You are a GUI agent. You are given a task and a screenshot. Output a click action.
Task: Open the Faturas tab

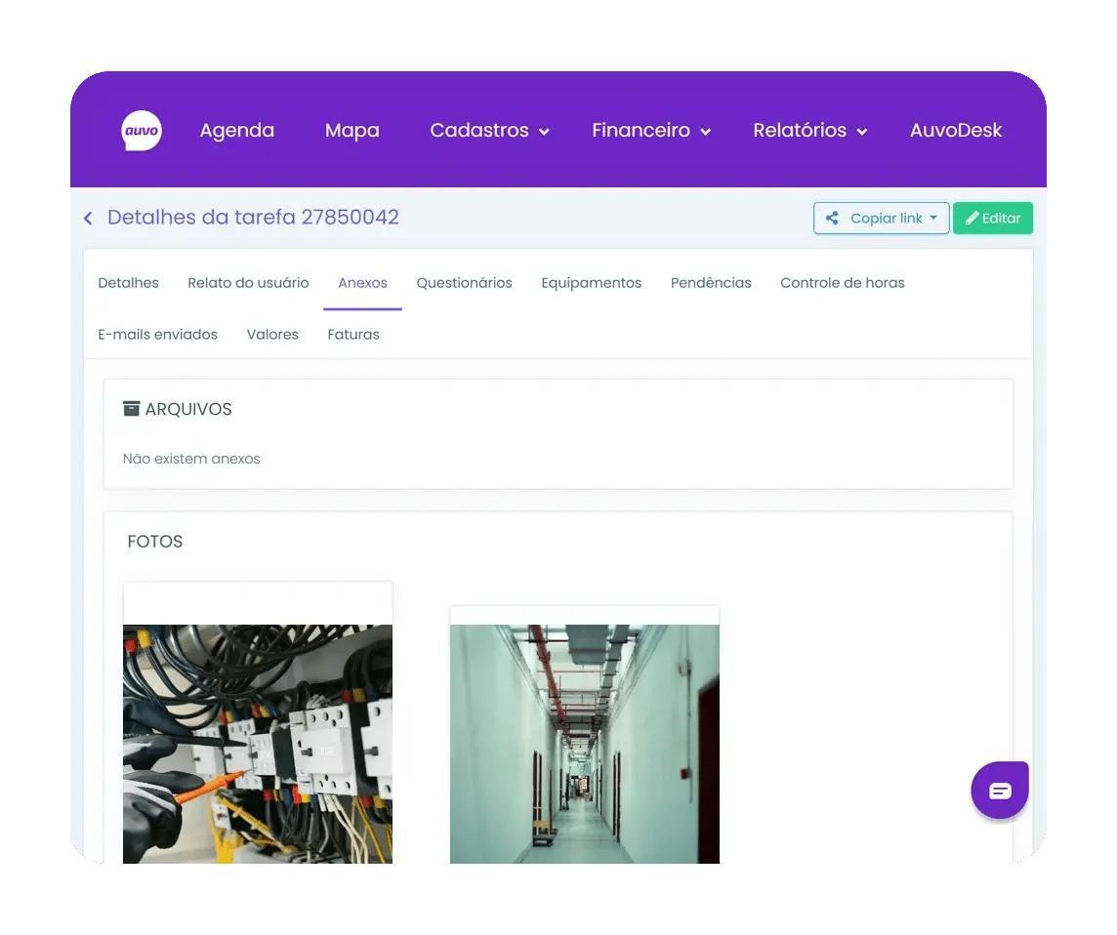tap(353, 334)
